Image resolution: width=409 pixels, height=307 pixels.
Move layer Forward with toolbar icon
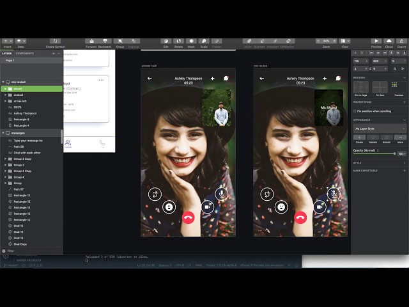click(91, 41)
